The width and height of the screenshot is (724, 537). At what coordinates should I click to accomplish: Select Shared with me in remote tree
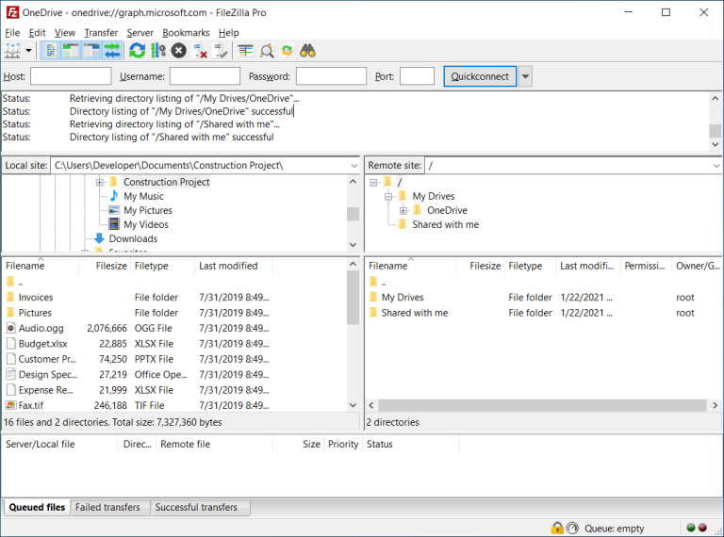click(x=446, y=224)
